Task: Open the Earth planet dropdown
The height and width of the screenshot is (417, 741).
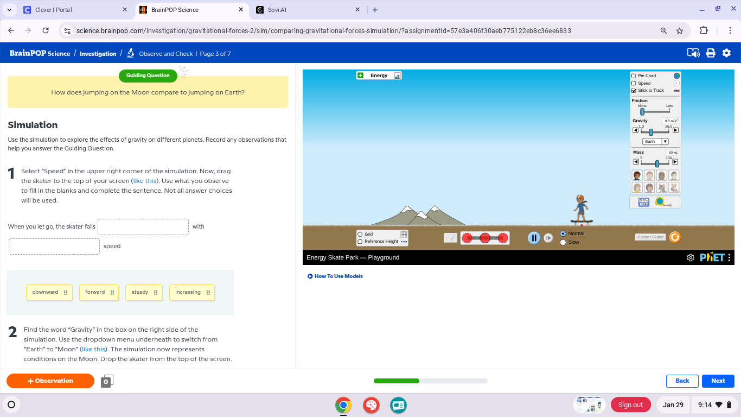Action: click(x=655, y=141)
